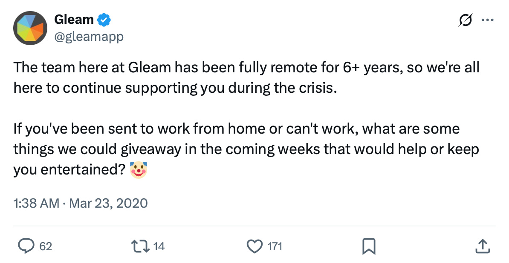Toggle the like heart on

254,246
